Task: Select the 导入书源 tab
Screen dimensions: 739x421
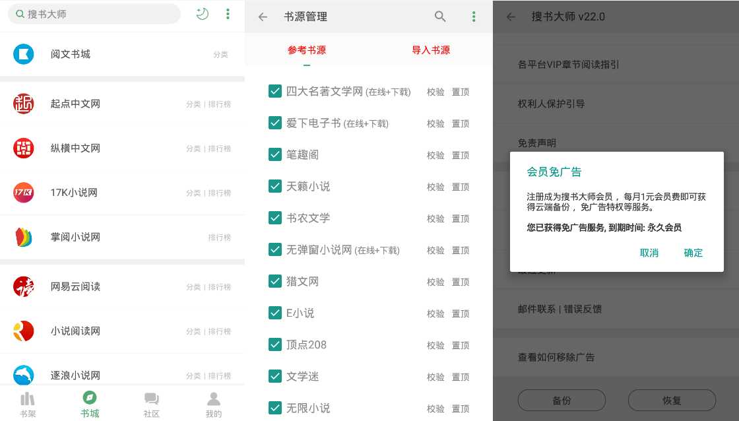Action: pos(431,50)
